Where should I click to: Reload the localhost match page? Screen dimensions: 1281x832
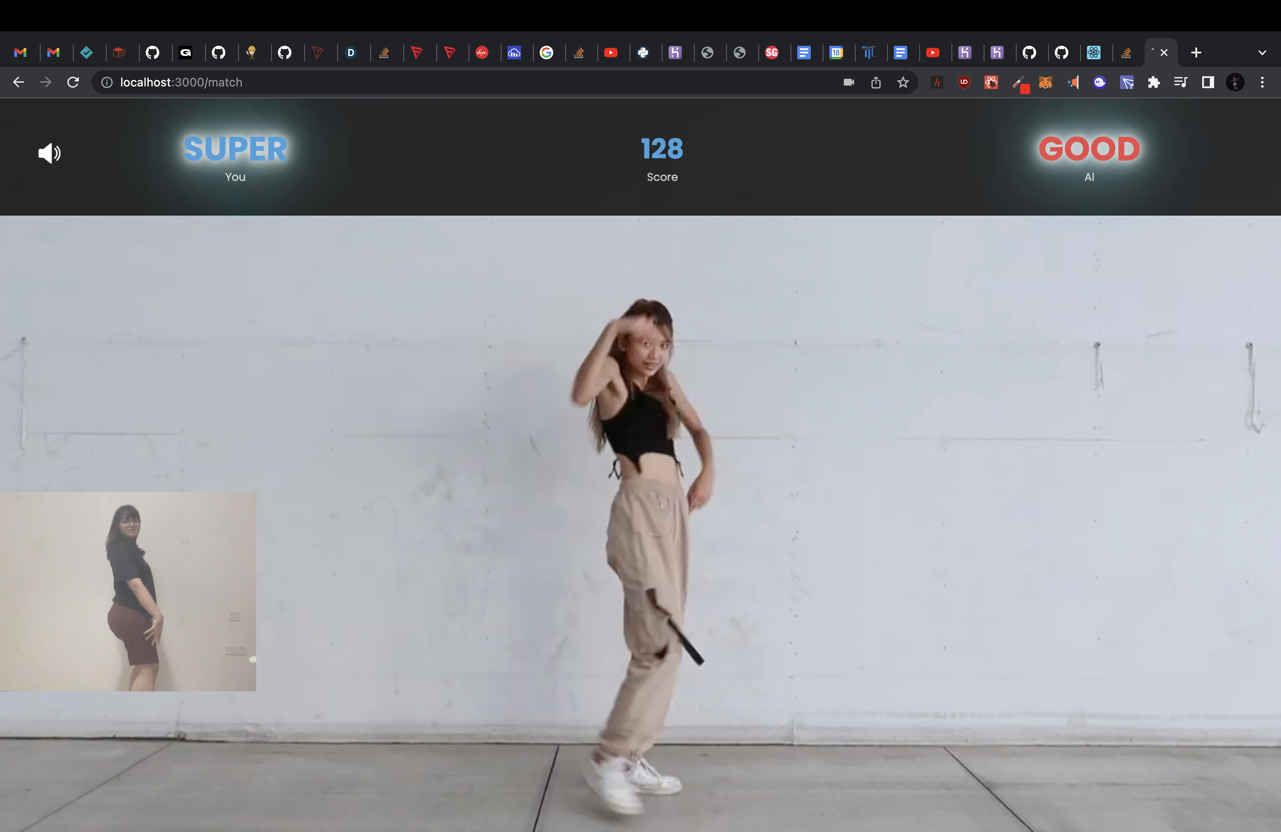[x=73, y=82]
